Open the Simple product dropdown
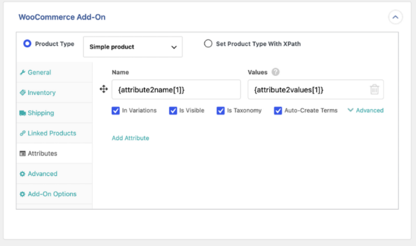 point(133,47)
